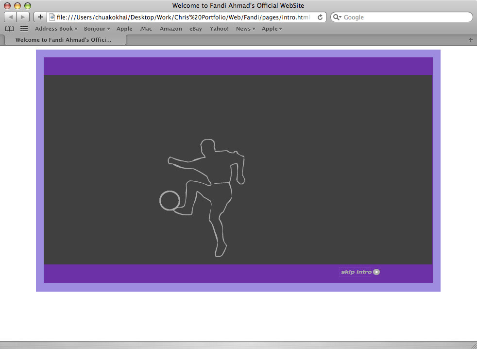The image size is (477, 349).
Task: Expand the Address Book bookmarks menu
Action: click(56, 29)
